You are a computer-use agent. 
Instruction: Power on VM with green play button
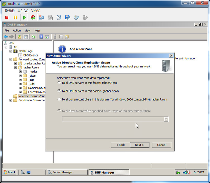[24, 18]
